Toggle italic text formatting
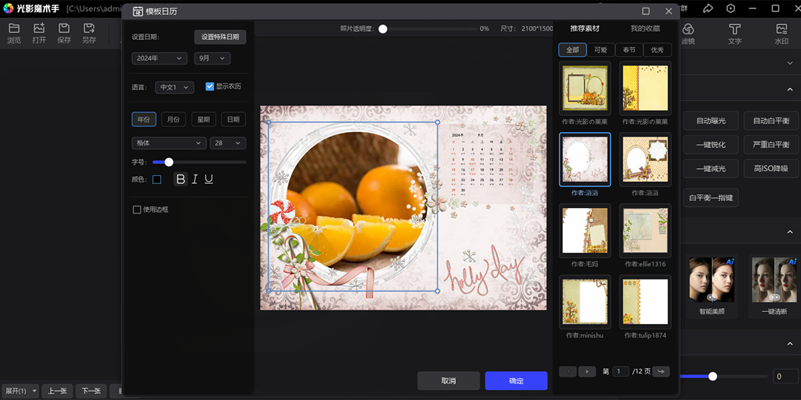 click(x=195, y=179)
